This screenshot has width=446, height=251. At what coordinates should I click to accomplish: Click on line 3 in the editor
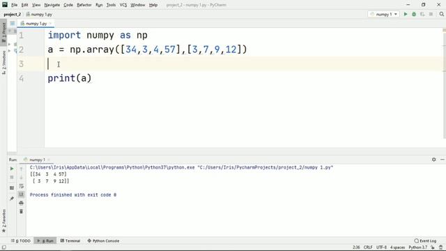point(245,63)
